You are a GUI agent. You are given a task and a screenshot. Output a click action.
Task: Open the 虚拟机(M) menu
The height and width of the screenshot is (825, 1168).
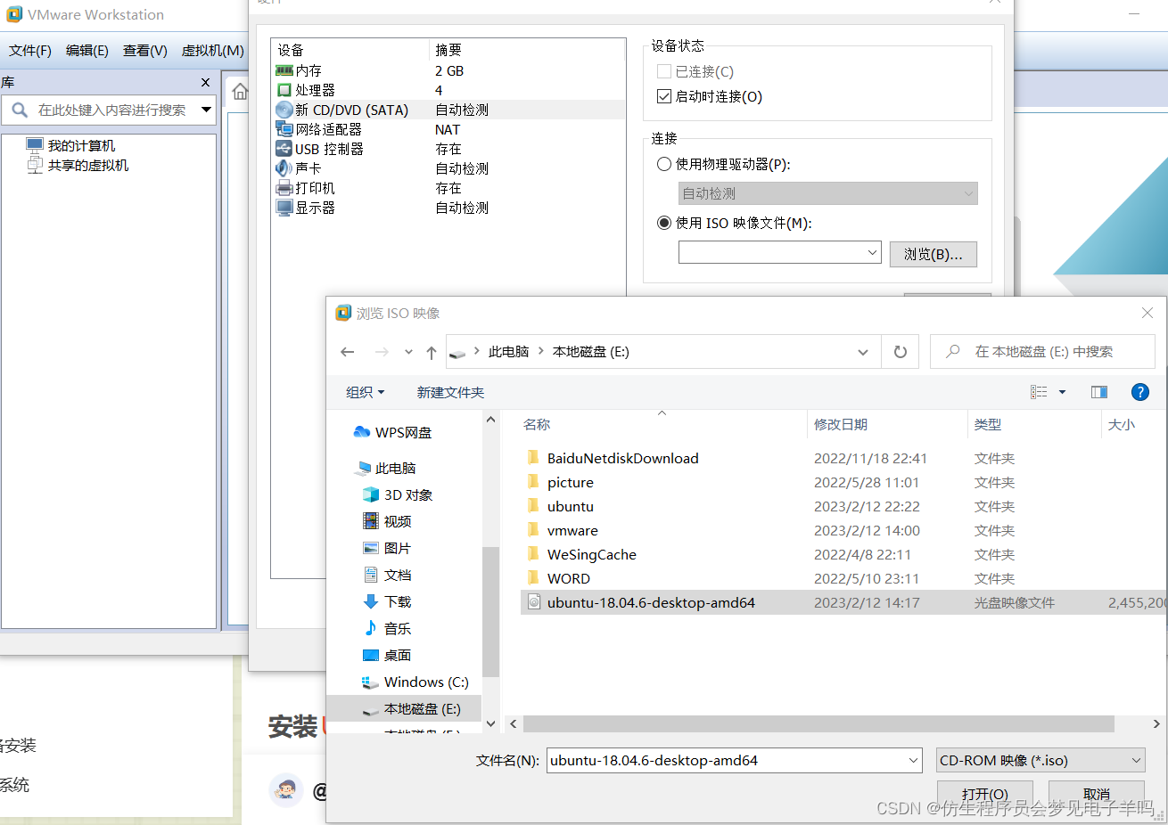coord(213,51)
